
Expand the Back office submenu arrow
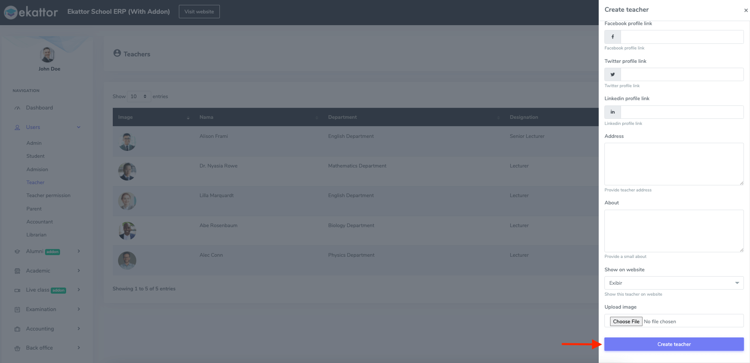(79, 348)
